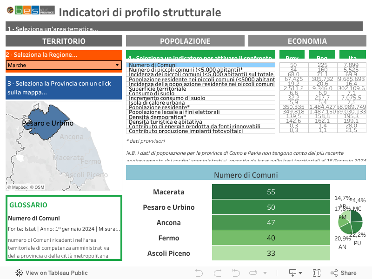Switch to the TERRITORIO tab

tap(64, 41)
